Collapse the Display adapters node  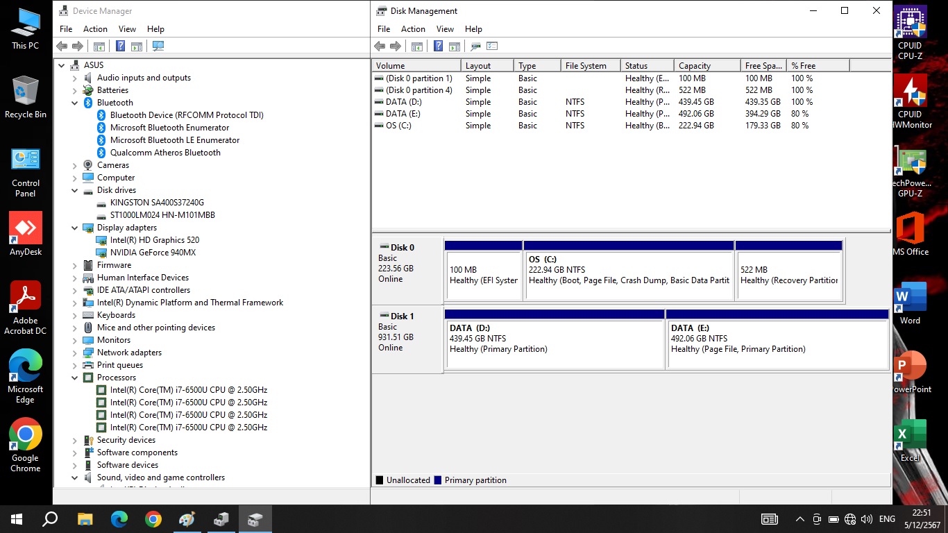(74, 228)
